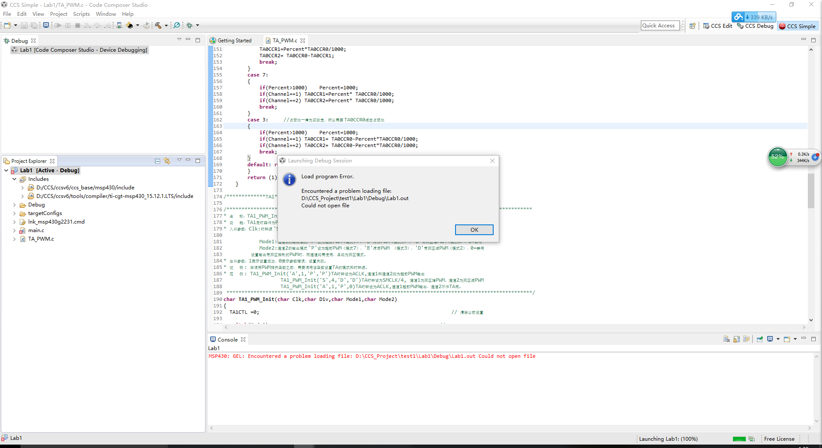This screenshot has height=448, width=822.
Task: Select the CCS Simple perspective button
Action: 797,26
